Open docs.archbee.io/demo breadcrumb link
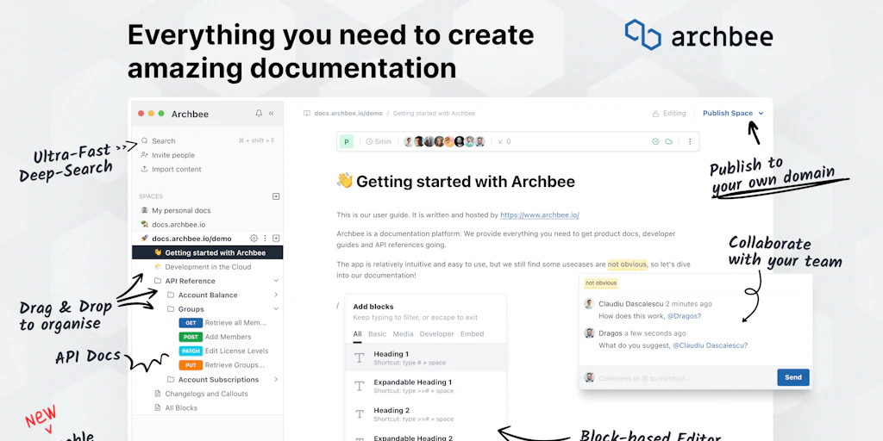This screenshot has height=441, width=883. (x=348, y=113)
